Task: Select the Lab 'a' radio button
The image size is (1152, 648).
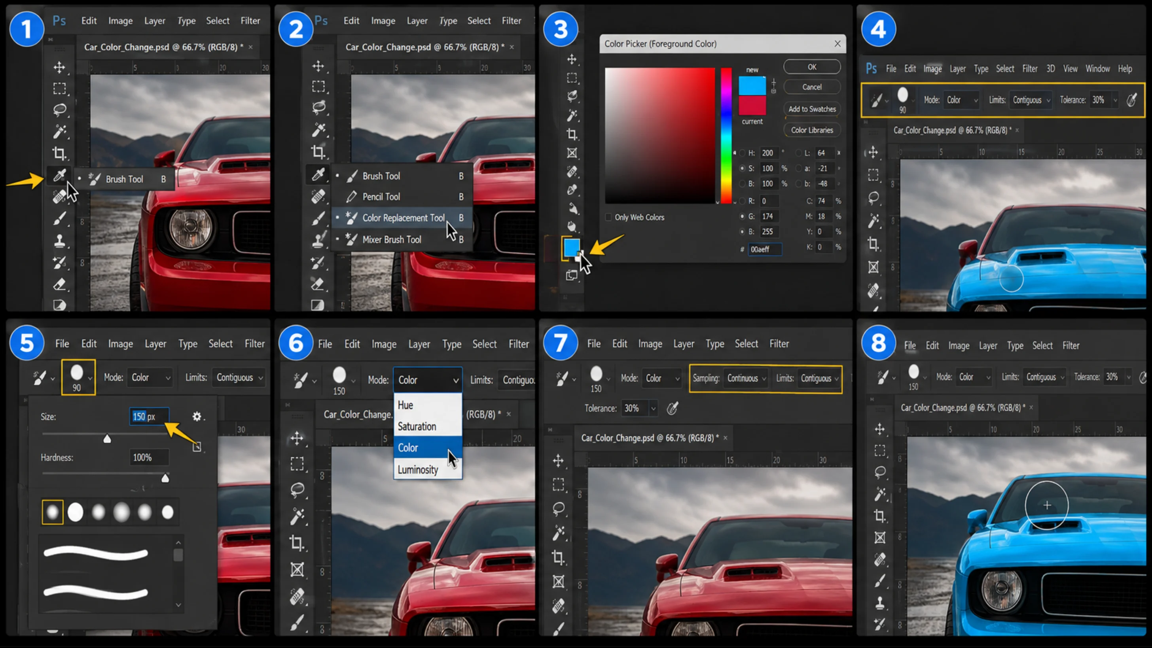Action: (798, 169)
